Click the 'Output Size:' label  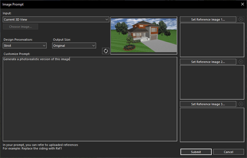pos(62,40)
